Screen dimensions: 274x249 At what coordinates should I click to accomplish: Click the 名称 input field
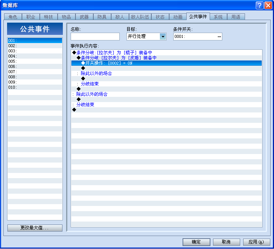tap(95, 37)
